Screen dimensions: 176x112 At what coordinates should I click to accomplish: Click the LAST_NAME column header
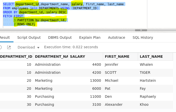click(x=151, y=56)
